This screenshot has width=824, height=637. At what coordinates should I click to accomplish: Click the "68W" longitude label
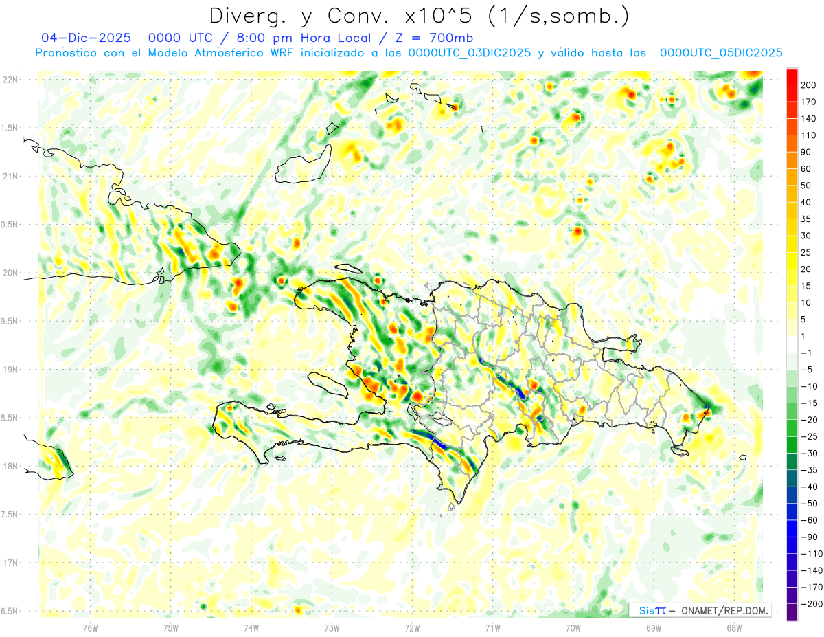(x=734, y=627)
